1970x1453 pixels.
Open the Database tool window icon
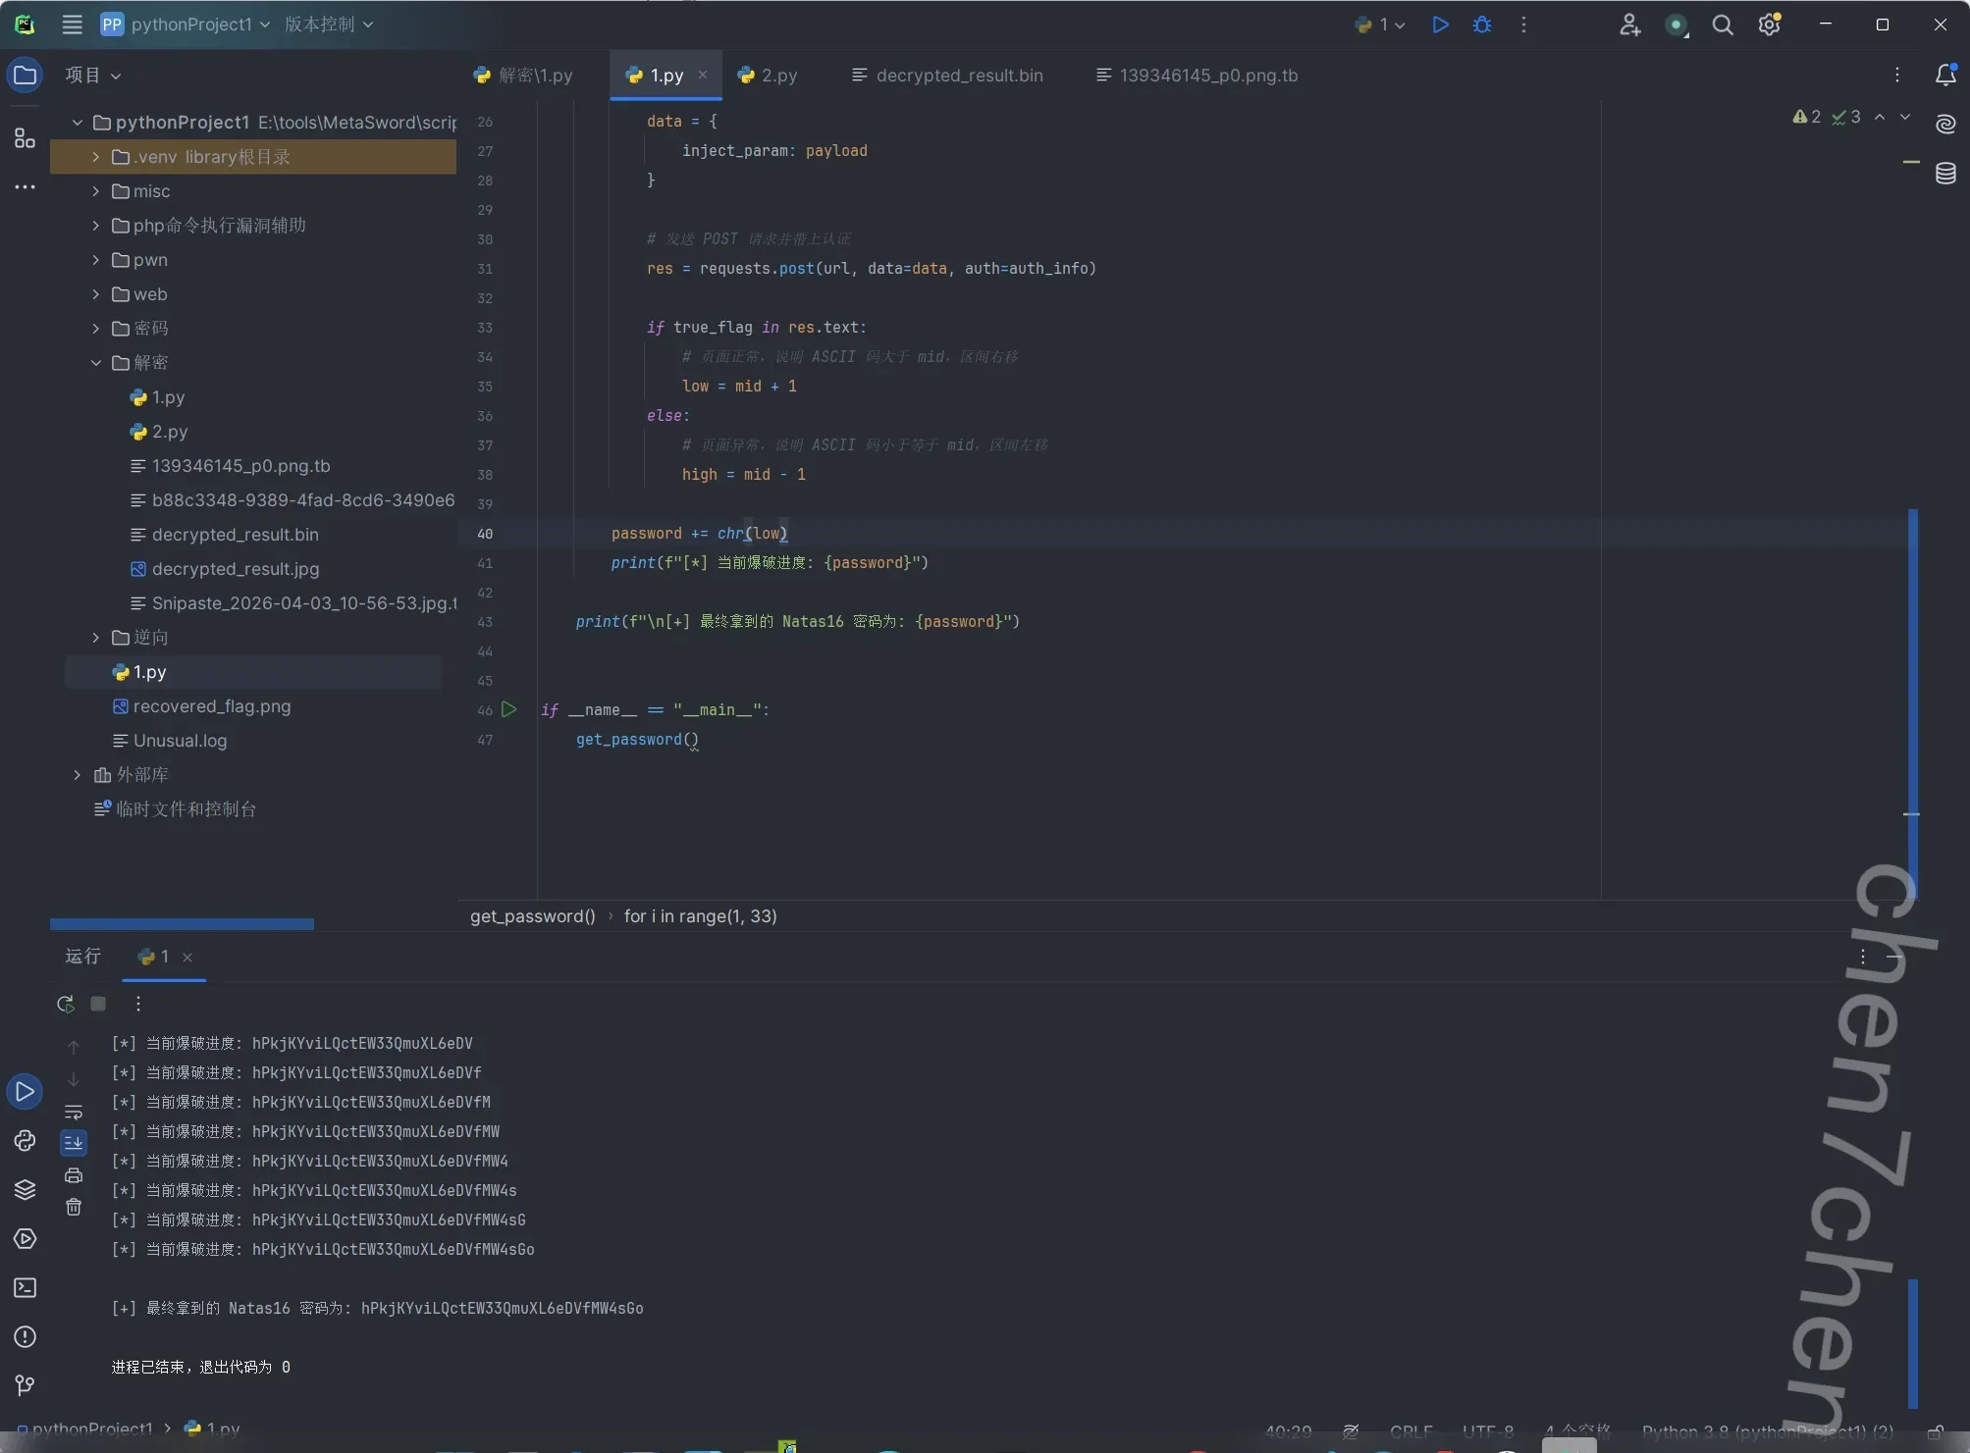[1945, 174]
